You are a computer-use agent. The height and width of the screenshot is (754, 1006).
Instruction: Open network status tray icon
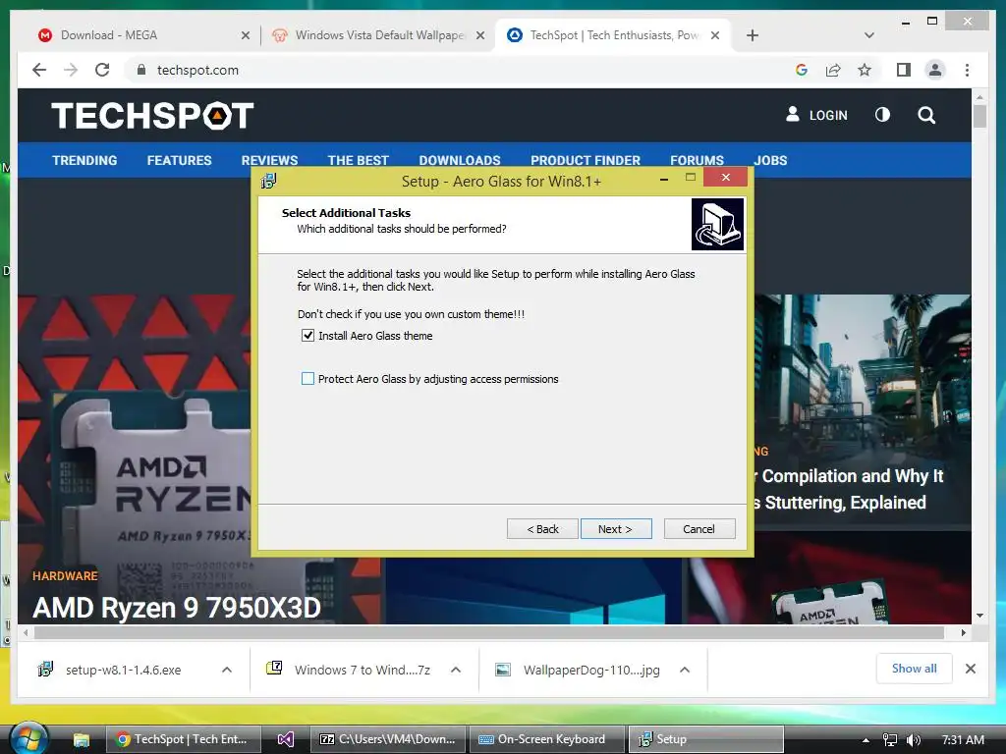(890, 740)
